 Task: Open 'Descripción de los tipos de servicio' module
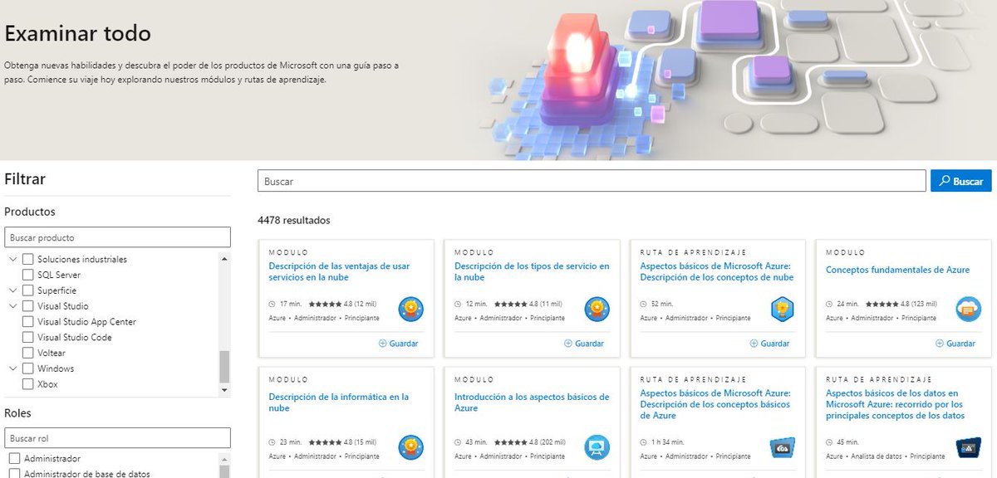(x=532, y=272)
